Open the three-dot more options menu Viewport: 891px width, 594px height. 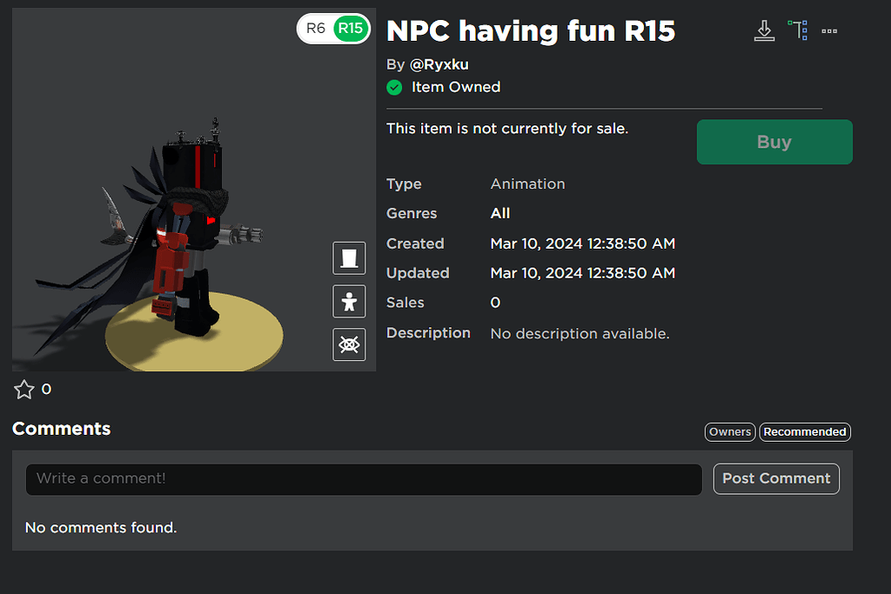(x=829, y=31)
